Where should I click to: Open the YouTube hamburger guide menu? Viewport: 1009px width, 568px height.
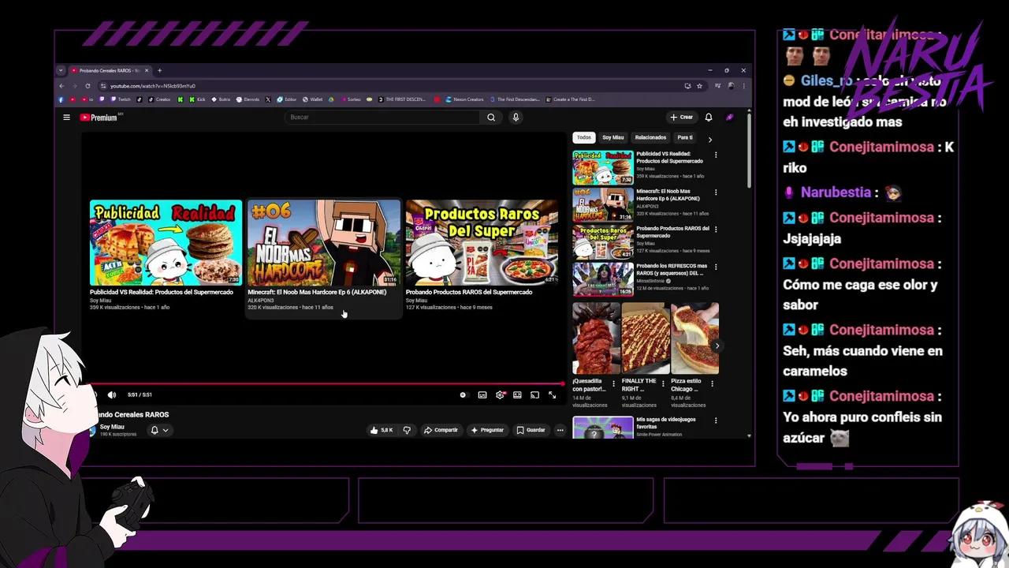click(66, 118)
